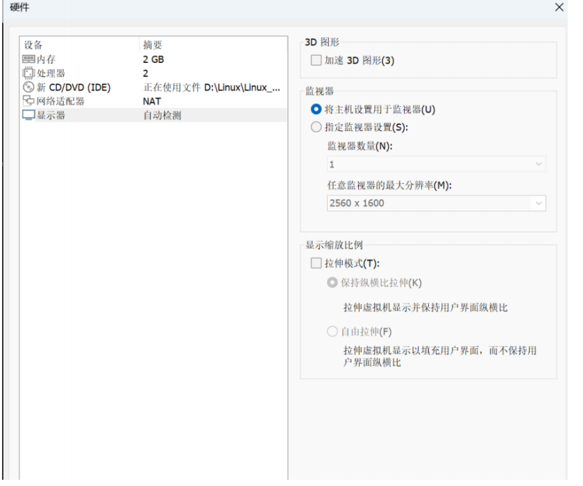Select 将主机设置用于监视器(U) radio button
This screenshot has height=486, width=583.
(x=316, y=109)
